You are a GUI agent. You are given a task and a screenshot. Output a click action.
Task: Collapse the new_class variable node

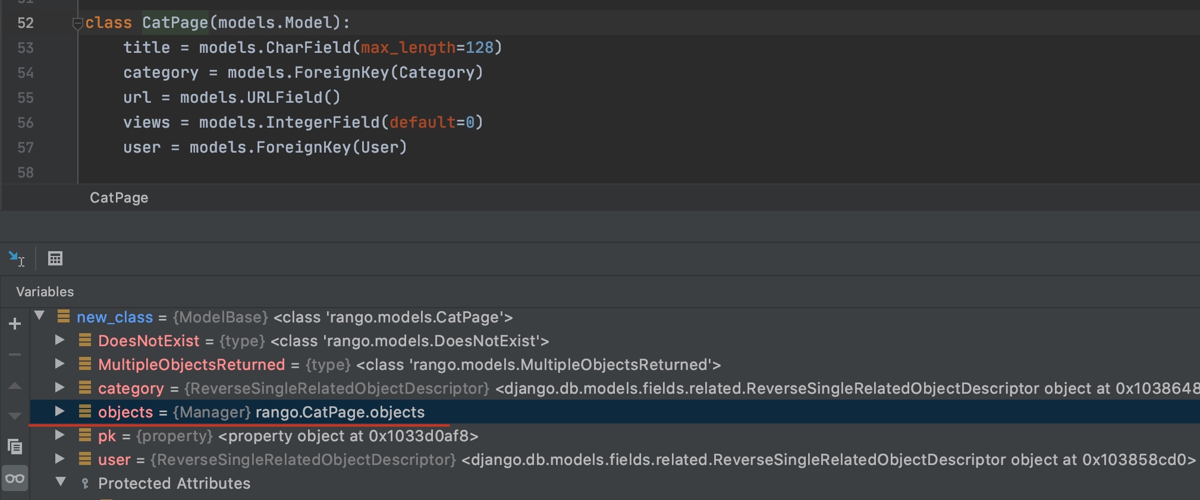tap(40, 316)
